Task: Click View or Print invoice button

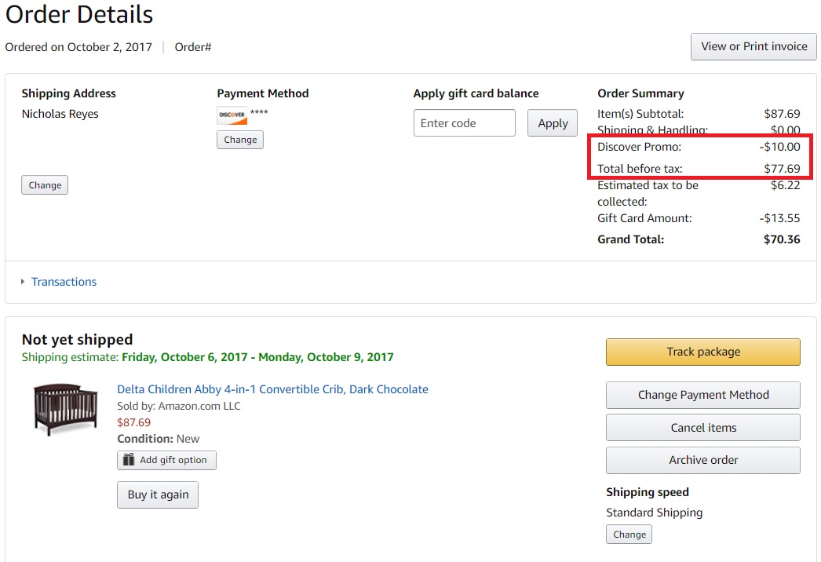Action: pyautogui.click(x=753, y=46)
